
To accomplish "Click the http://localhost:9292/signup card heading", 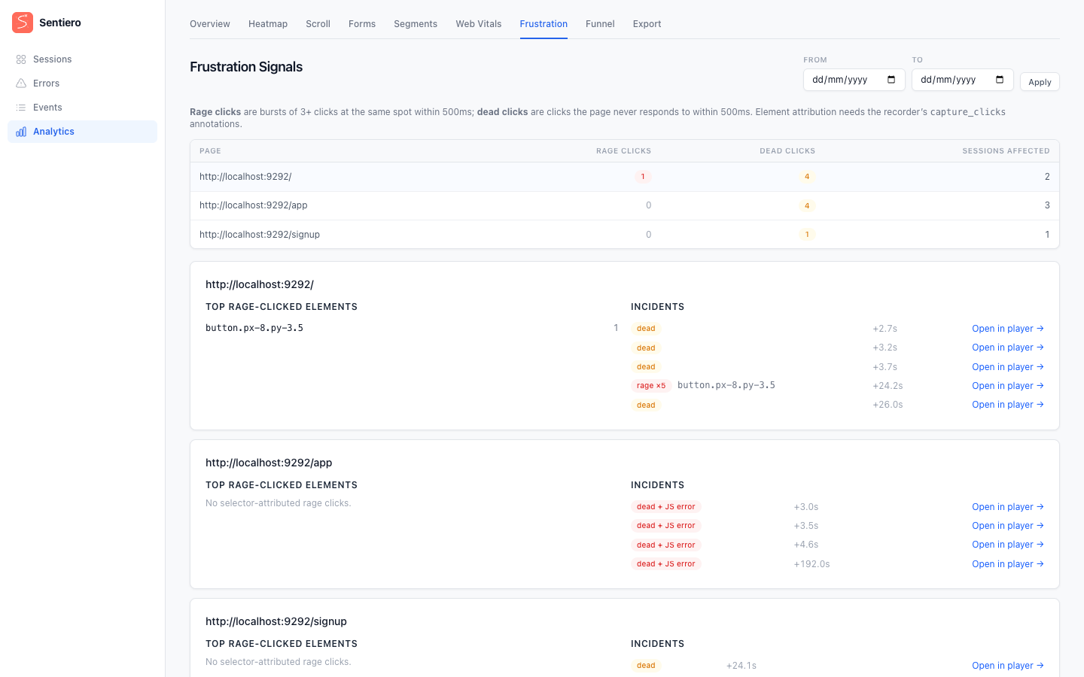I will [276, 621].
